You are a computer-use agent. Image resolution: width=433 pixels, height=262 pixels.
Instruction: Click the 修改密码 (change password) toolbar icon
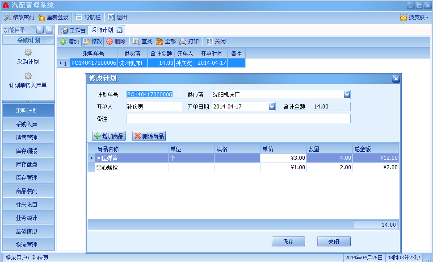(8, 17)
